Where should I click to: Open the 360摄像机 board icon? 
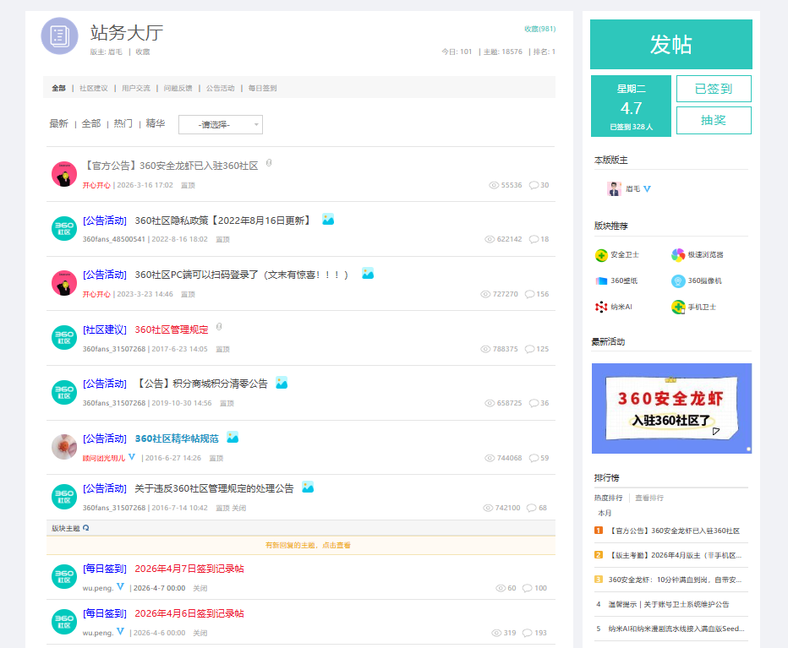[678, 280]
